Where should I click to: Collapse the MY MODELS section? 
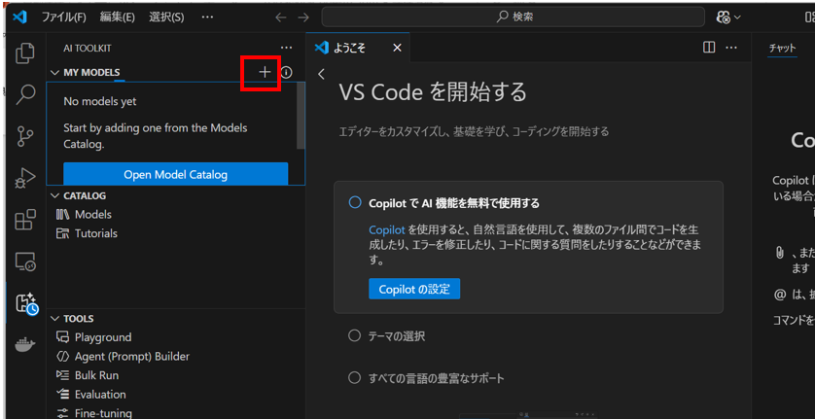click(x=55, y=72)
